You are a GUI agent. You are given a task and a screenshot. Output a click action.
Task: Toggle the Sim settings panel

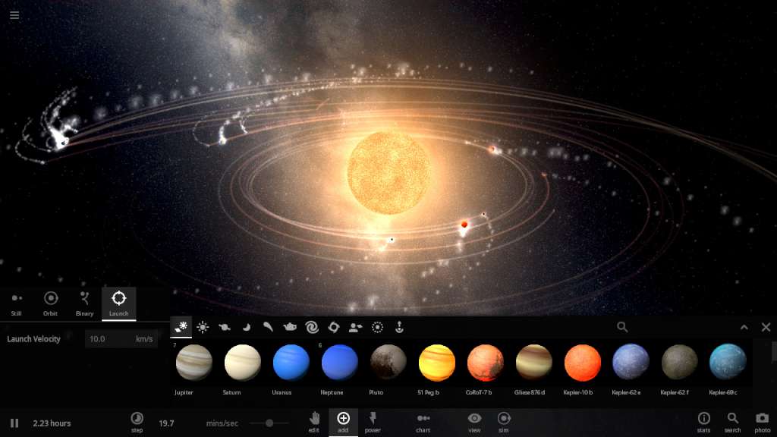pyautogui.click(x=503, y=418)
